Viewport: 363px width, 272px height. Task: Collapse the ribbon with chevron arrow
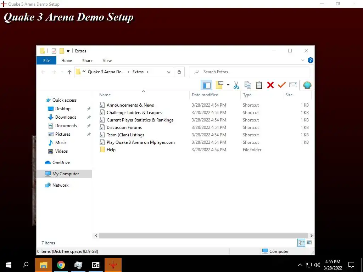[x=303, y=60]
